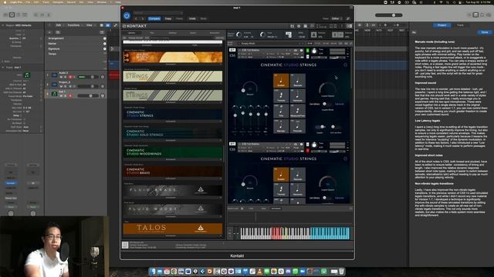Image resolution: width=494 pixels, height=277 pixels.
Task: Select the Harmonics articulation in first CSS instrument
Action: (298, 95)
